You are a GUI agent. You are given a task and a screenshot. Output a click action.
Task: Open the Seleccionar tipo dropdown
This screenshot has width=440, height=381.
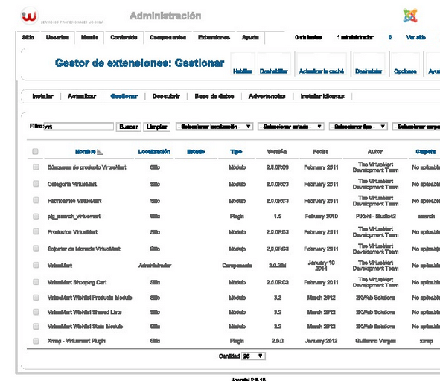358,127
